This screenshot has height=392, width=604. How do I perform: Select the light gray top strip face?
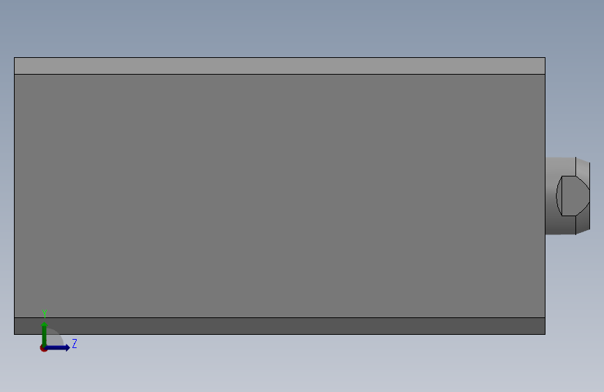tap(279, 66)
